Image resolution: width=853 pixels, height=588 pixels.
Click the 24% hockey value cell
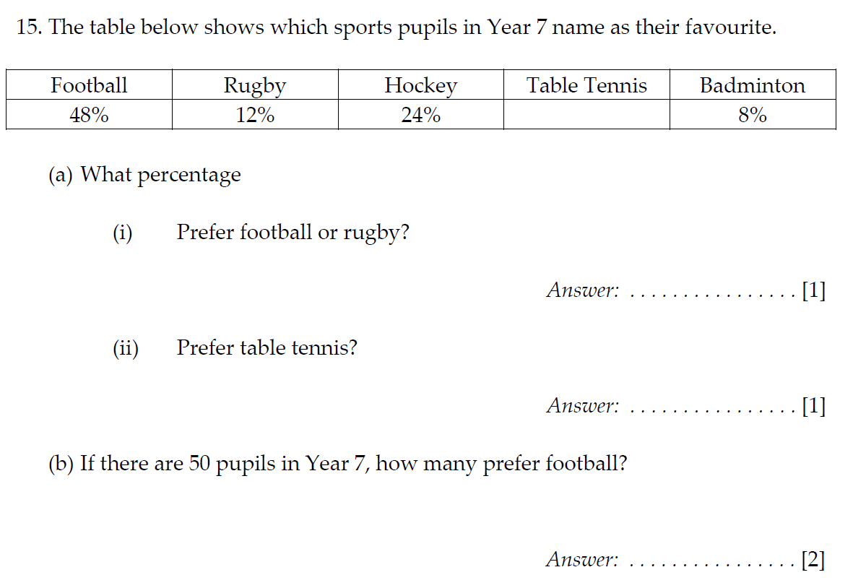coord(421,115)
